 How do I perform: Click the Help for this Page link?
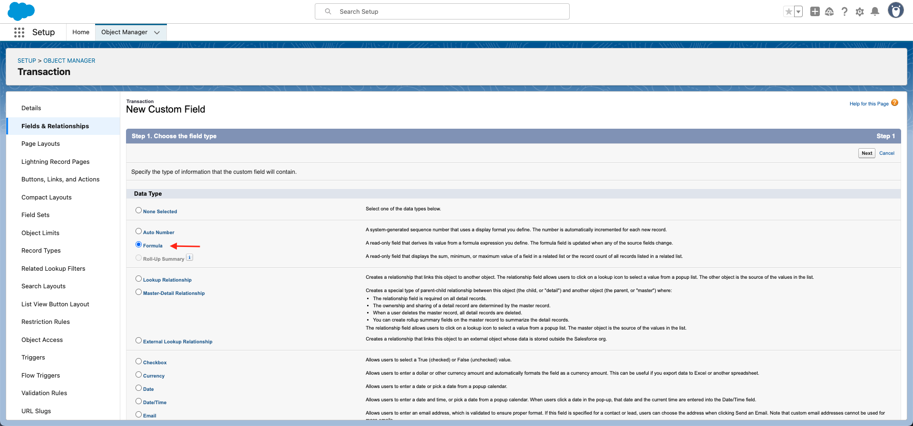pos(869,104)
